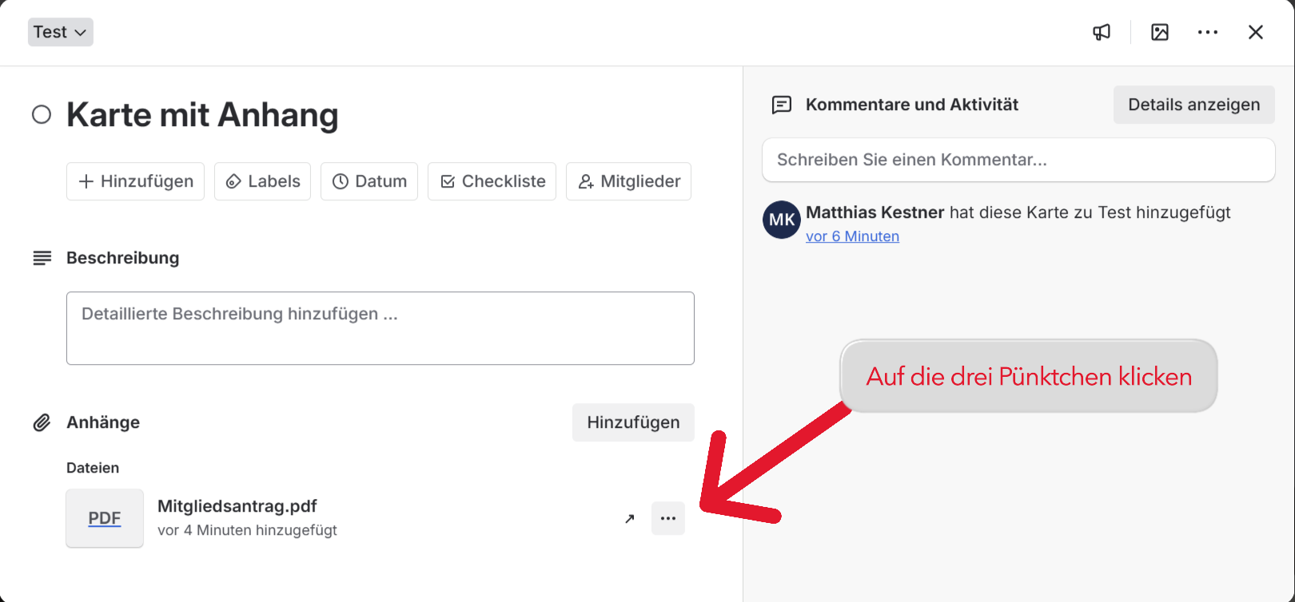The width and height of the screenshot is (1295, 602).
Task: Click the 'vor 6 Minuten' timestamp link
Action: pos(852,236)
